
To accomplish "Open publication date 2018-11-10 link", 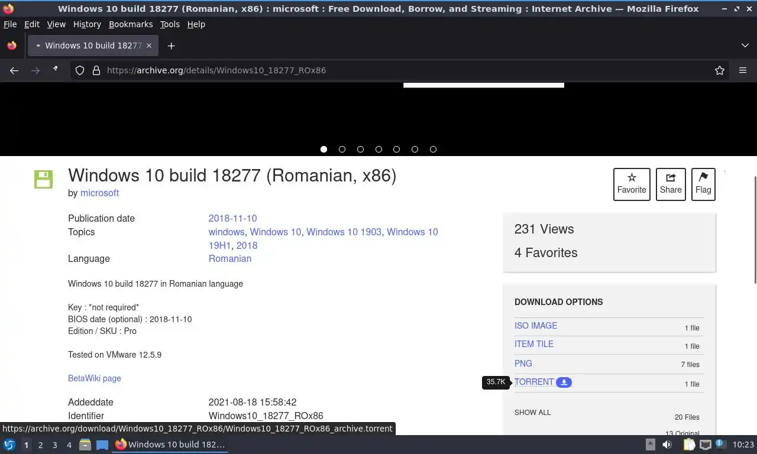I will pyautogui.click(x=232, y=218).
